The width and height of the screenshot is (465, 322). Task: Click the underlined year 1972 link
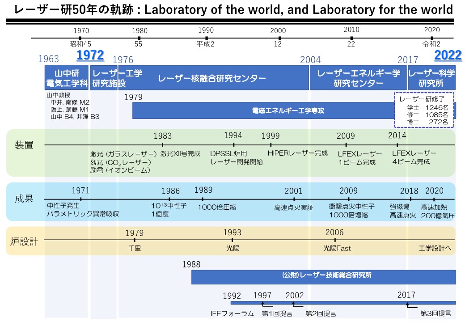[x=90, y=55]
